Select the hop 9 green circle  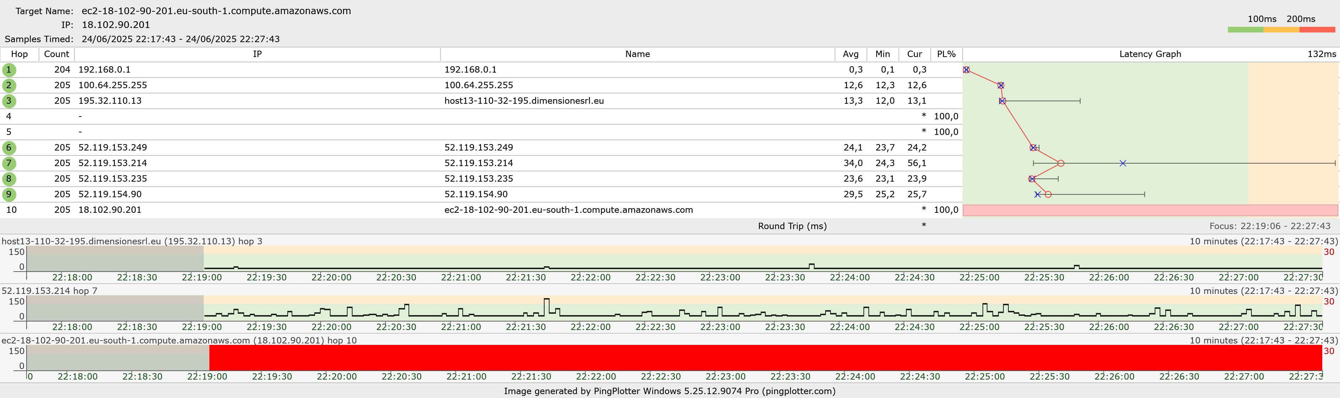[x=9, y=194]
